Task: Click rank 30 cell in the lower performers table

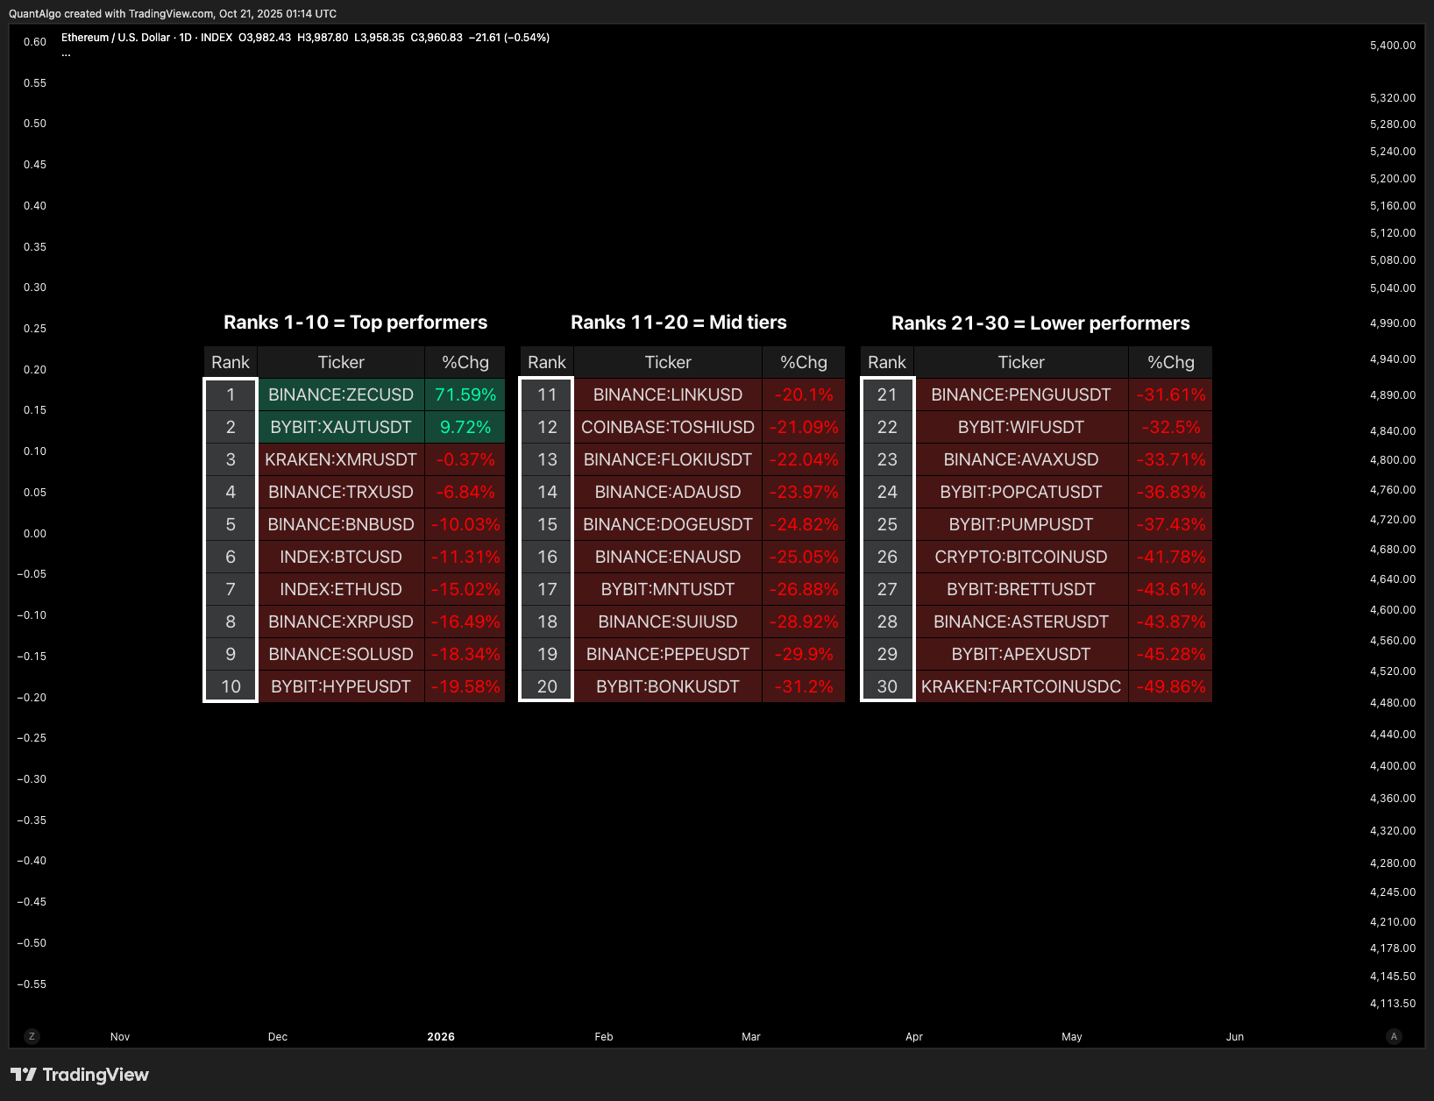Action: pyautogui.click(x=887, y=686)
